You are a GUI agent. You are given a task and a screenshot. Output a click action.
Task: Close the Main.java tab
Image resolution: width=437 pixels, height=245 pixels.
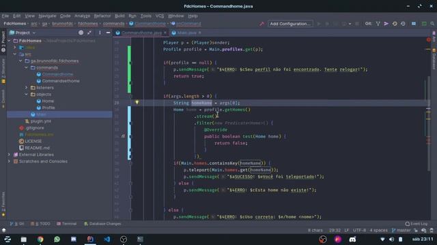click(199, 33)
